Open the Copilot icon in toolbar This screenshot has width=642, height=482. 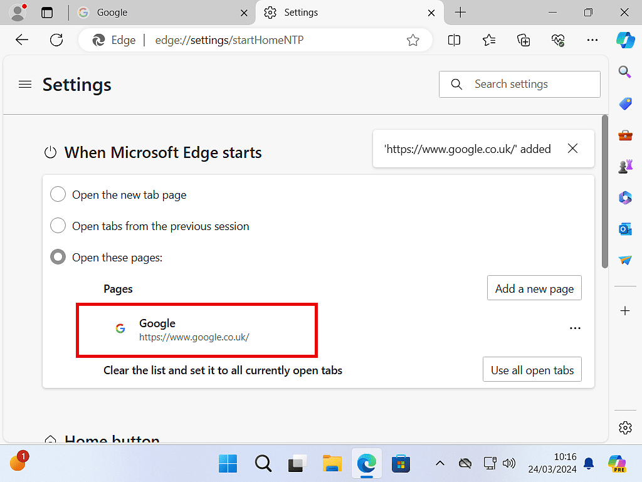[625, 40]
